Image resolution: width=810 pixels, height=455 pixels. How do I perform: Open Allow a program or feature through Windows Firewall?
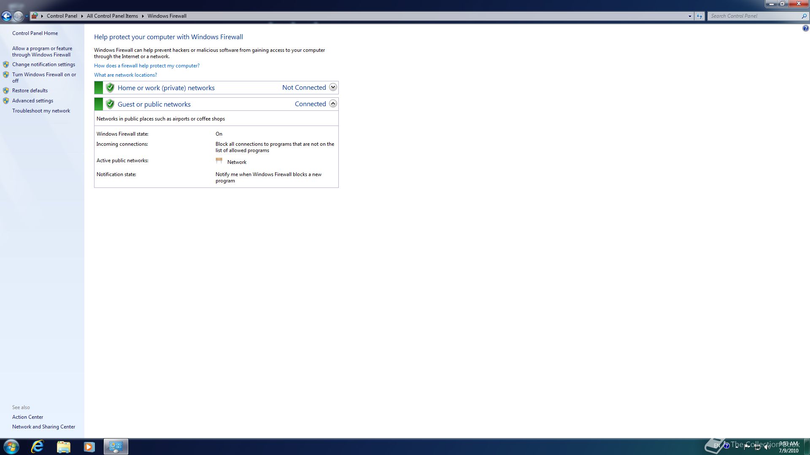(42, 51)
